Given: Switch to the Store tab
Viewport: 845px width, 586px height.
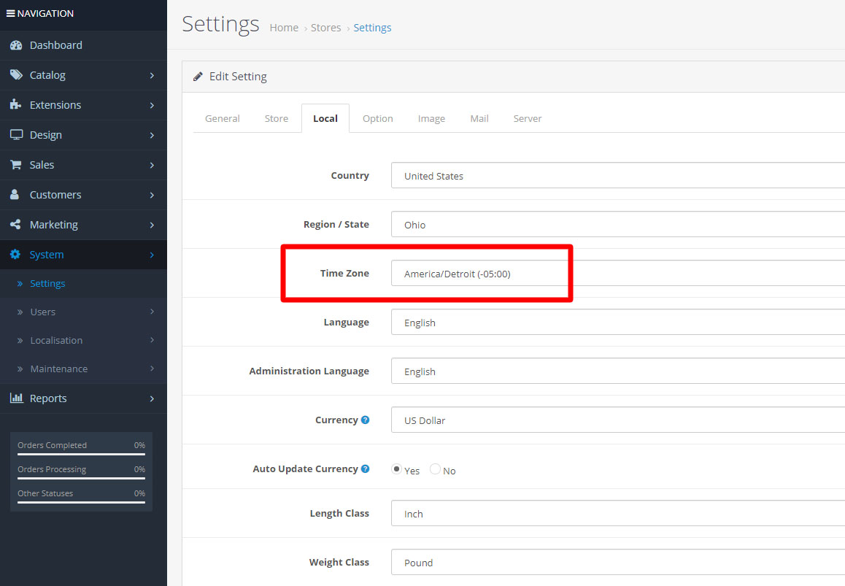Looking at the screenshot, I should click(x=277, y=119).
